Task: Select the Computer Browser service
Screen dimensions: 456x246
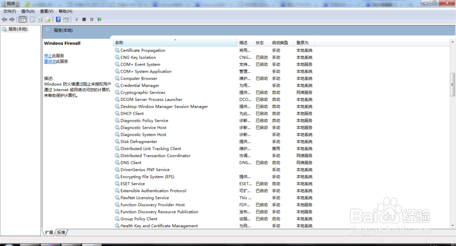Action: [x=139, y=79]
